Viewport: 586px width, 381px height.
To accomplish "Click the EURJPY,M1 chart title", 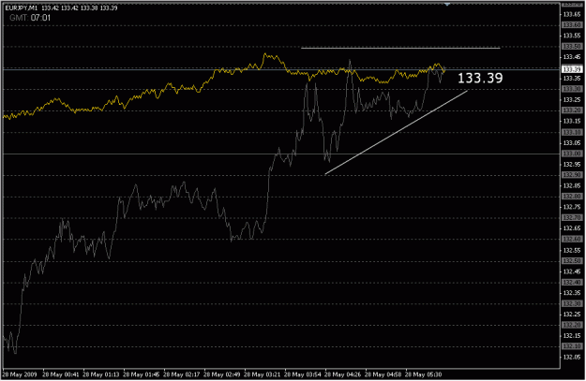I will coord(22,7).
